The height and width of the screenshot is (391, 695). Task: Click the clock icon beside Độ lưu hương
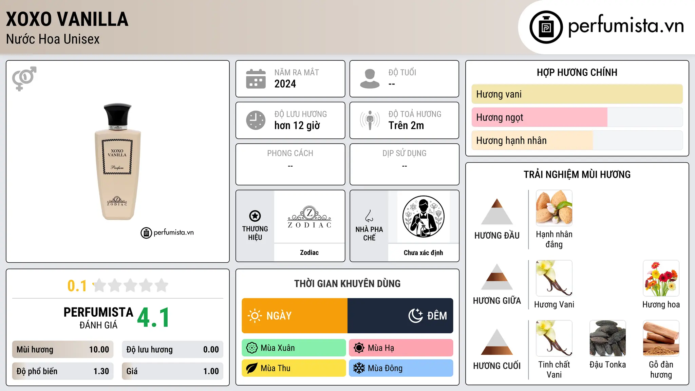coord(256,120)
